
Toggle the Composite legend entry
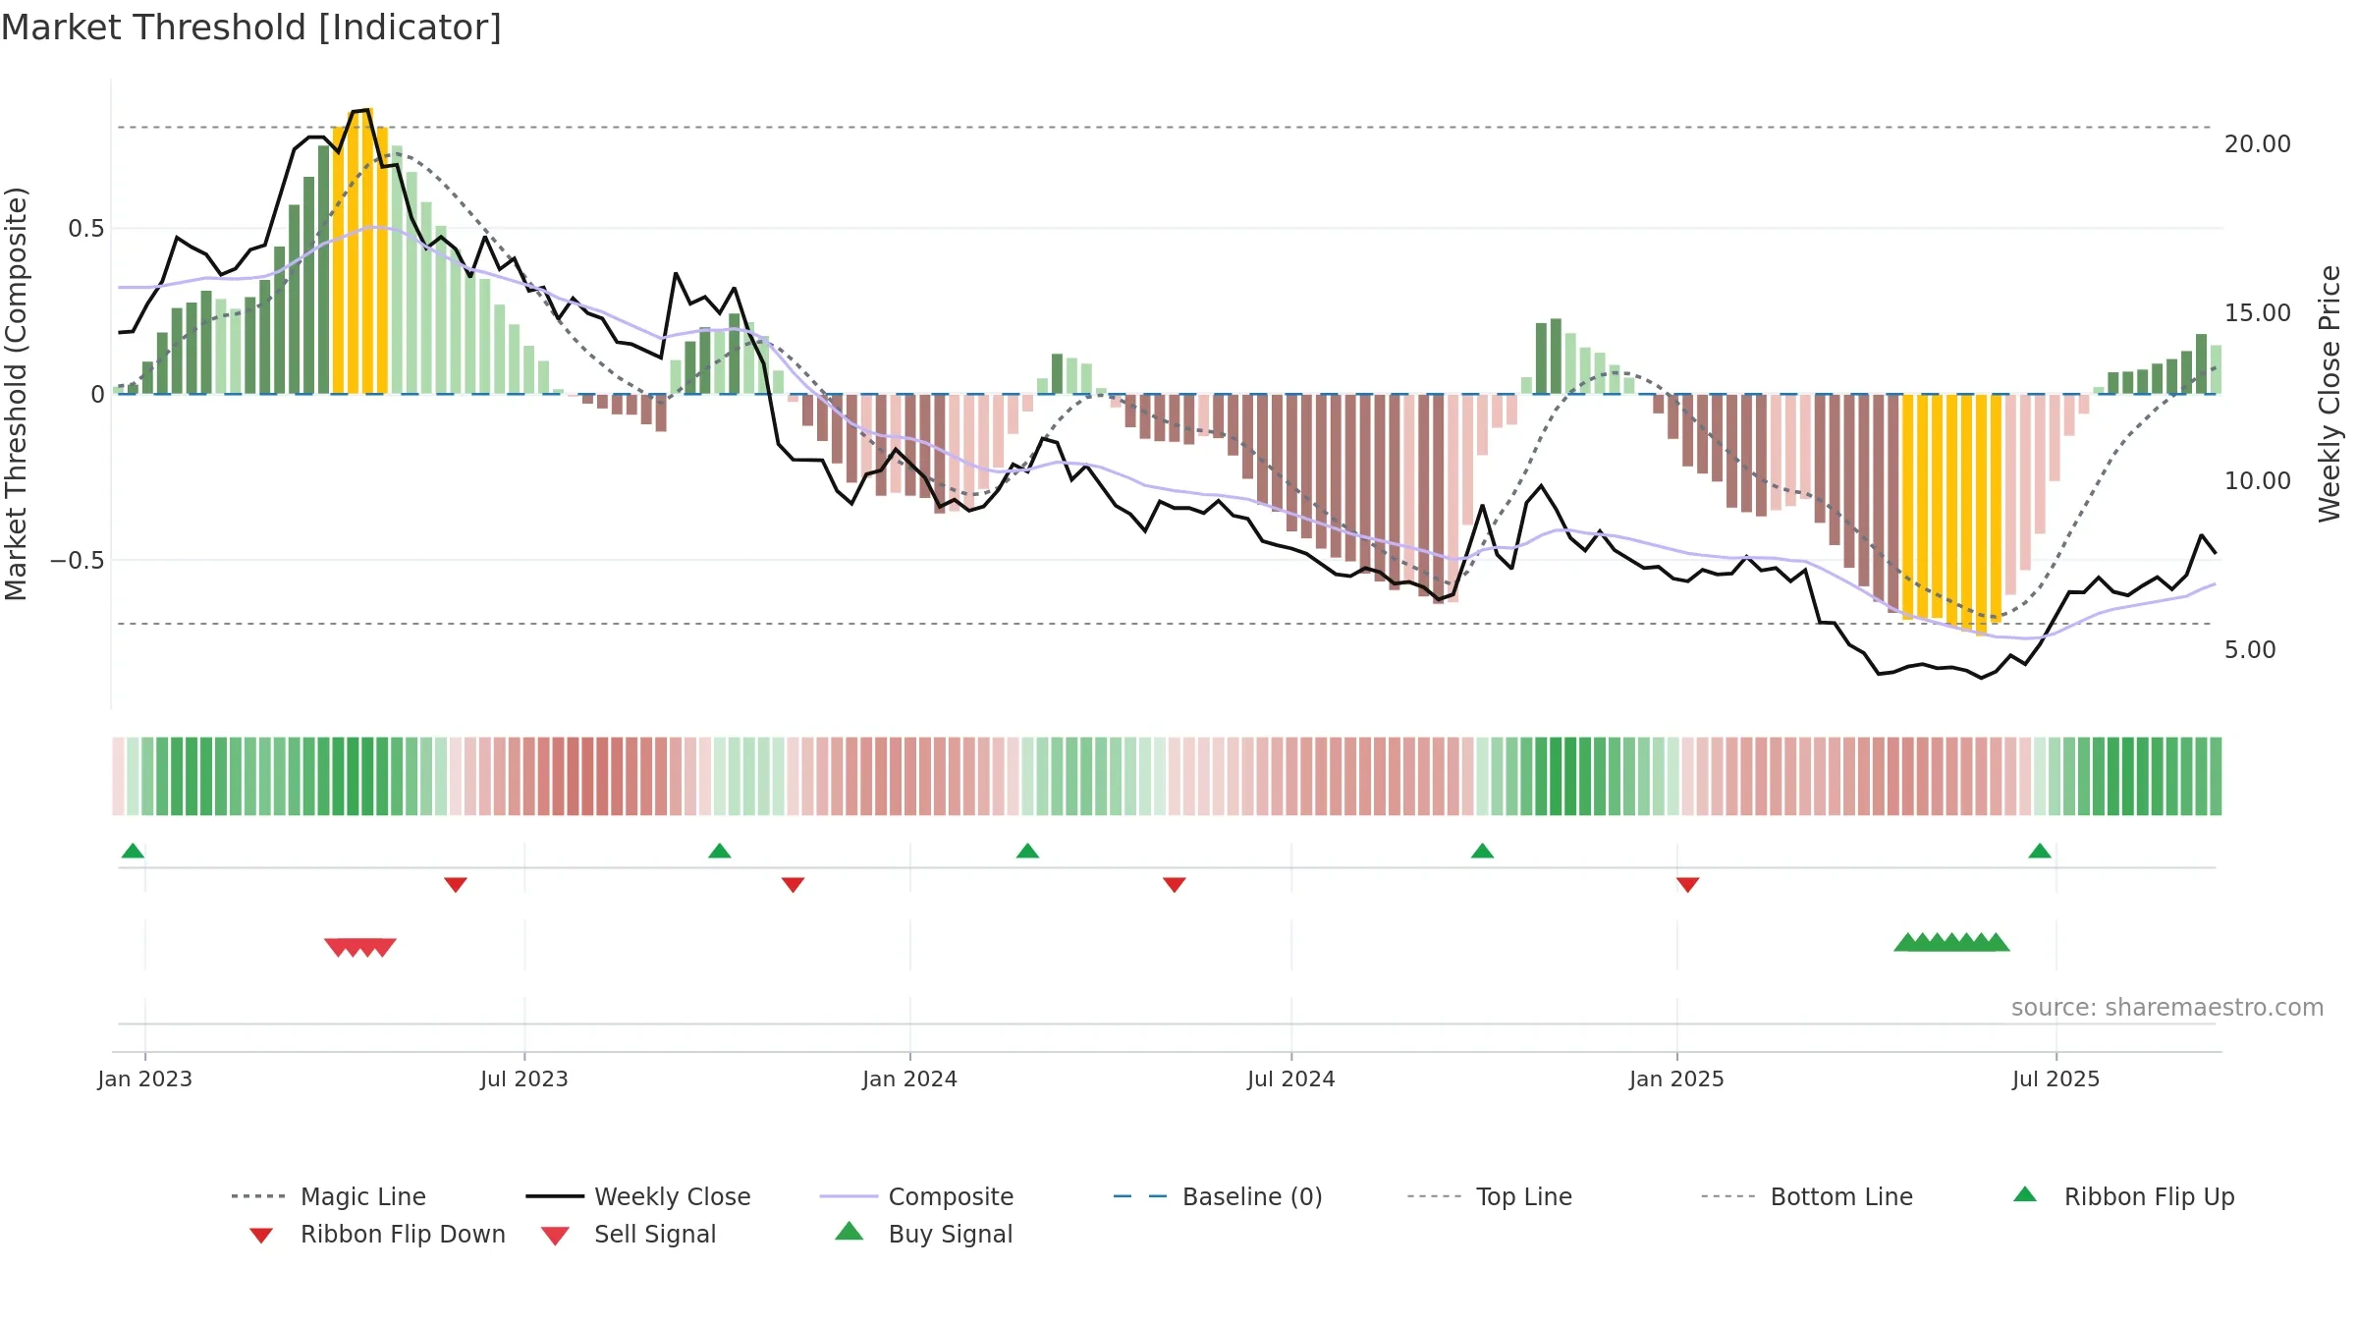coord(916,1196)
